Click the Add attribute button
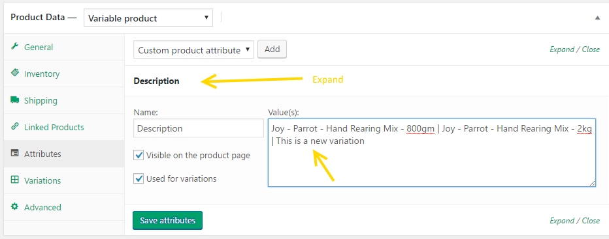This screenshot has width=609, height=239. click(x=272, y=49)
